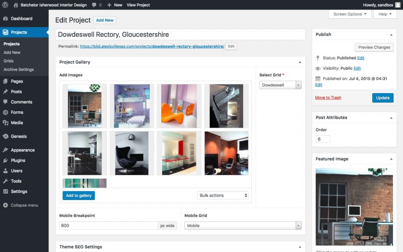Collapse the Project Gallery box

[x=300, y=62]
